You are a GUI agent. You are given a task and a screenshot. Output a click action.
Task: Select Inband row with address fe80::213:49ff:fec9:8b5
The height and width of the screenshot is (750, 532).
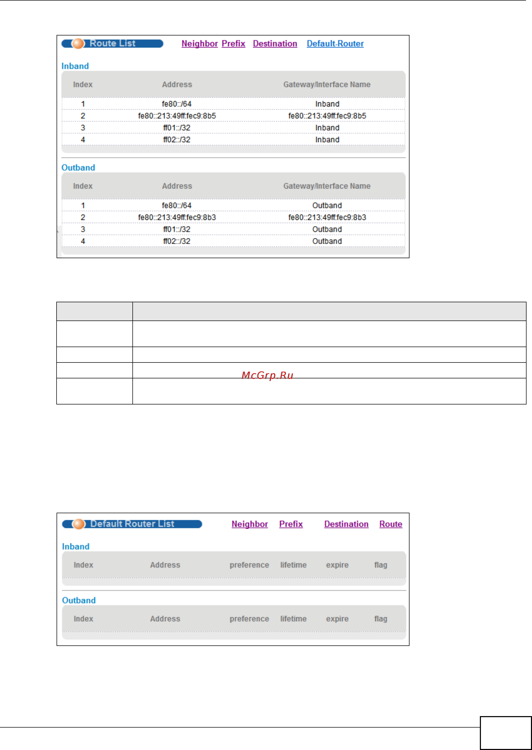(177, 116)
